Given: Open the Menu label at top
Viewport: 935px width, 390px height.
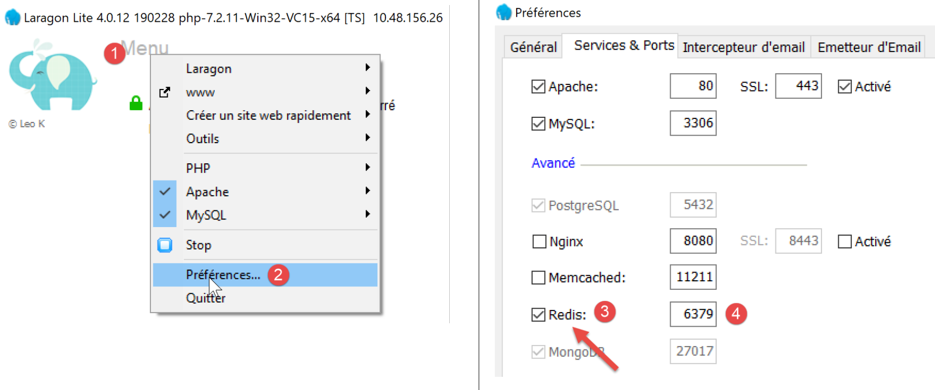Looking at the screenshot, I should 145,48.
